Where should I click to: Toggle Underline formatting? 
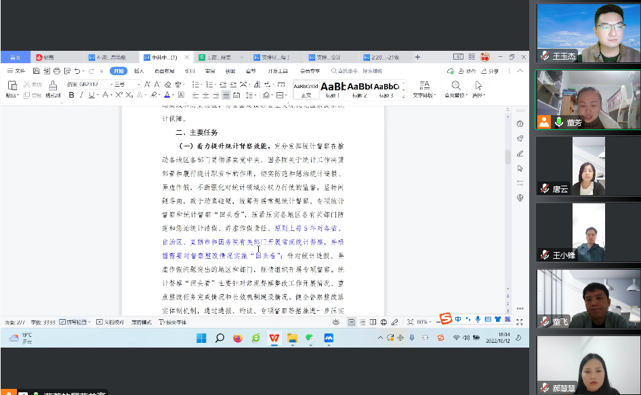[x=91, y=95]
